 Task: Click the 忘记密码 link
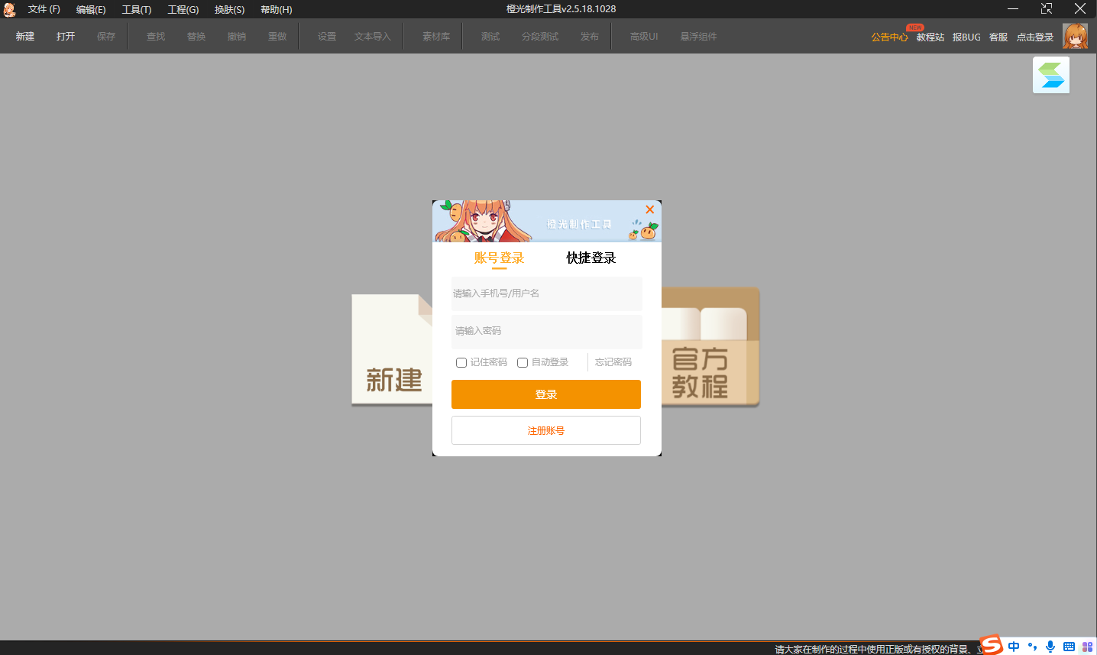coord(613,362)
